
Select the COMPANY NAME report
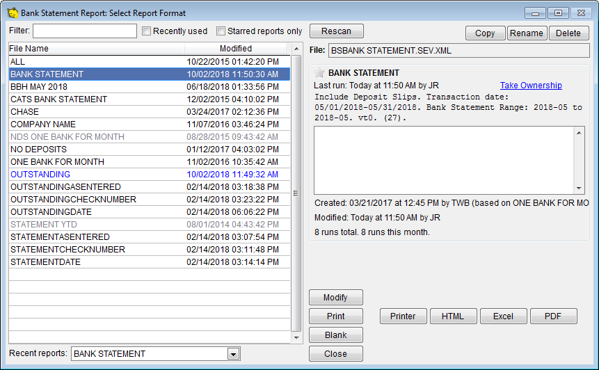(x=150, y=124)
